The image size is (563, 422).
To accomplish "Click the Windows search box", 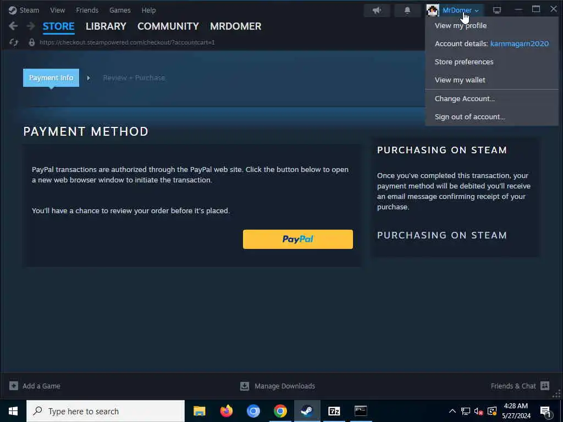I will [106, 411].
